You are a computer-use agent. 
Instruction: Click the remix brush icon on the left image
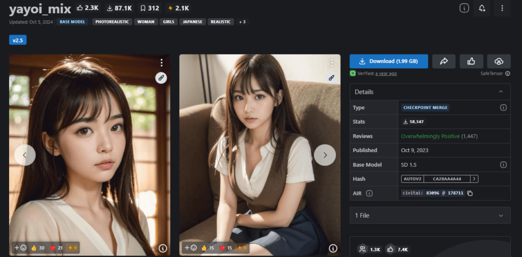click(x=161, y=78)
